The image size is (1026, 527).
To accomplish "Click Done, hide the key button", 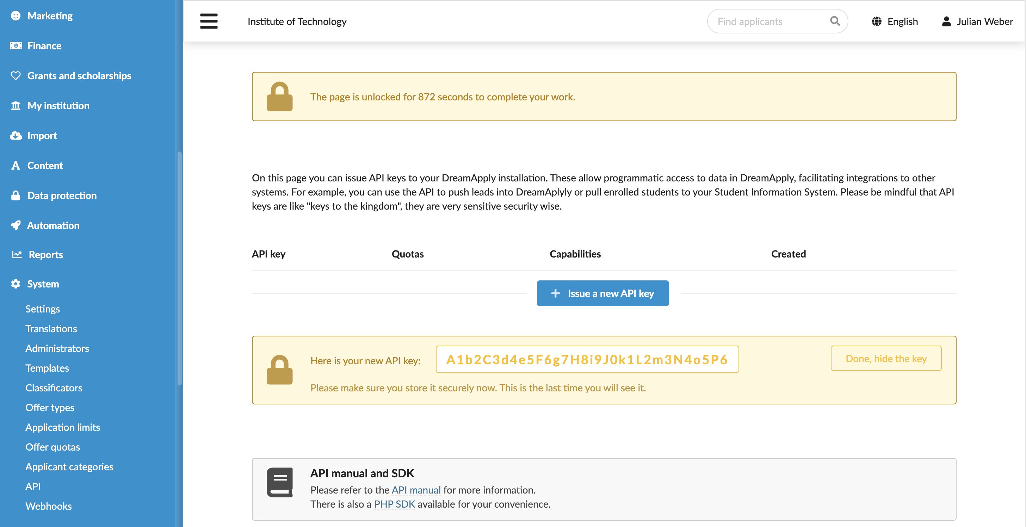I will (886, 359).
